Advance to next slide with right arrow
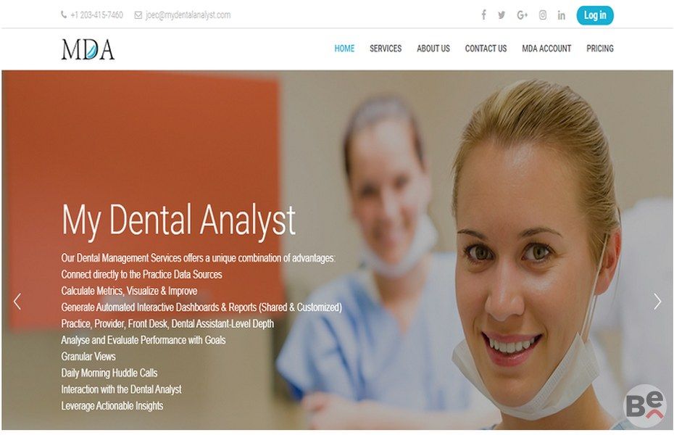The width and height of the screenshot is (674, 435). pyautogui.click(x=657, y=302)
